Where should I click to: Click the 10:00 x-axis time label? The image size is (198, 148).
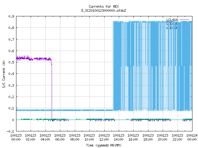[x=89, y=139]
